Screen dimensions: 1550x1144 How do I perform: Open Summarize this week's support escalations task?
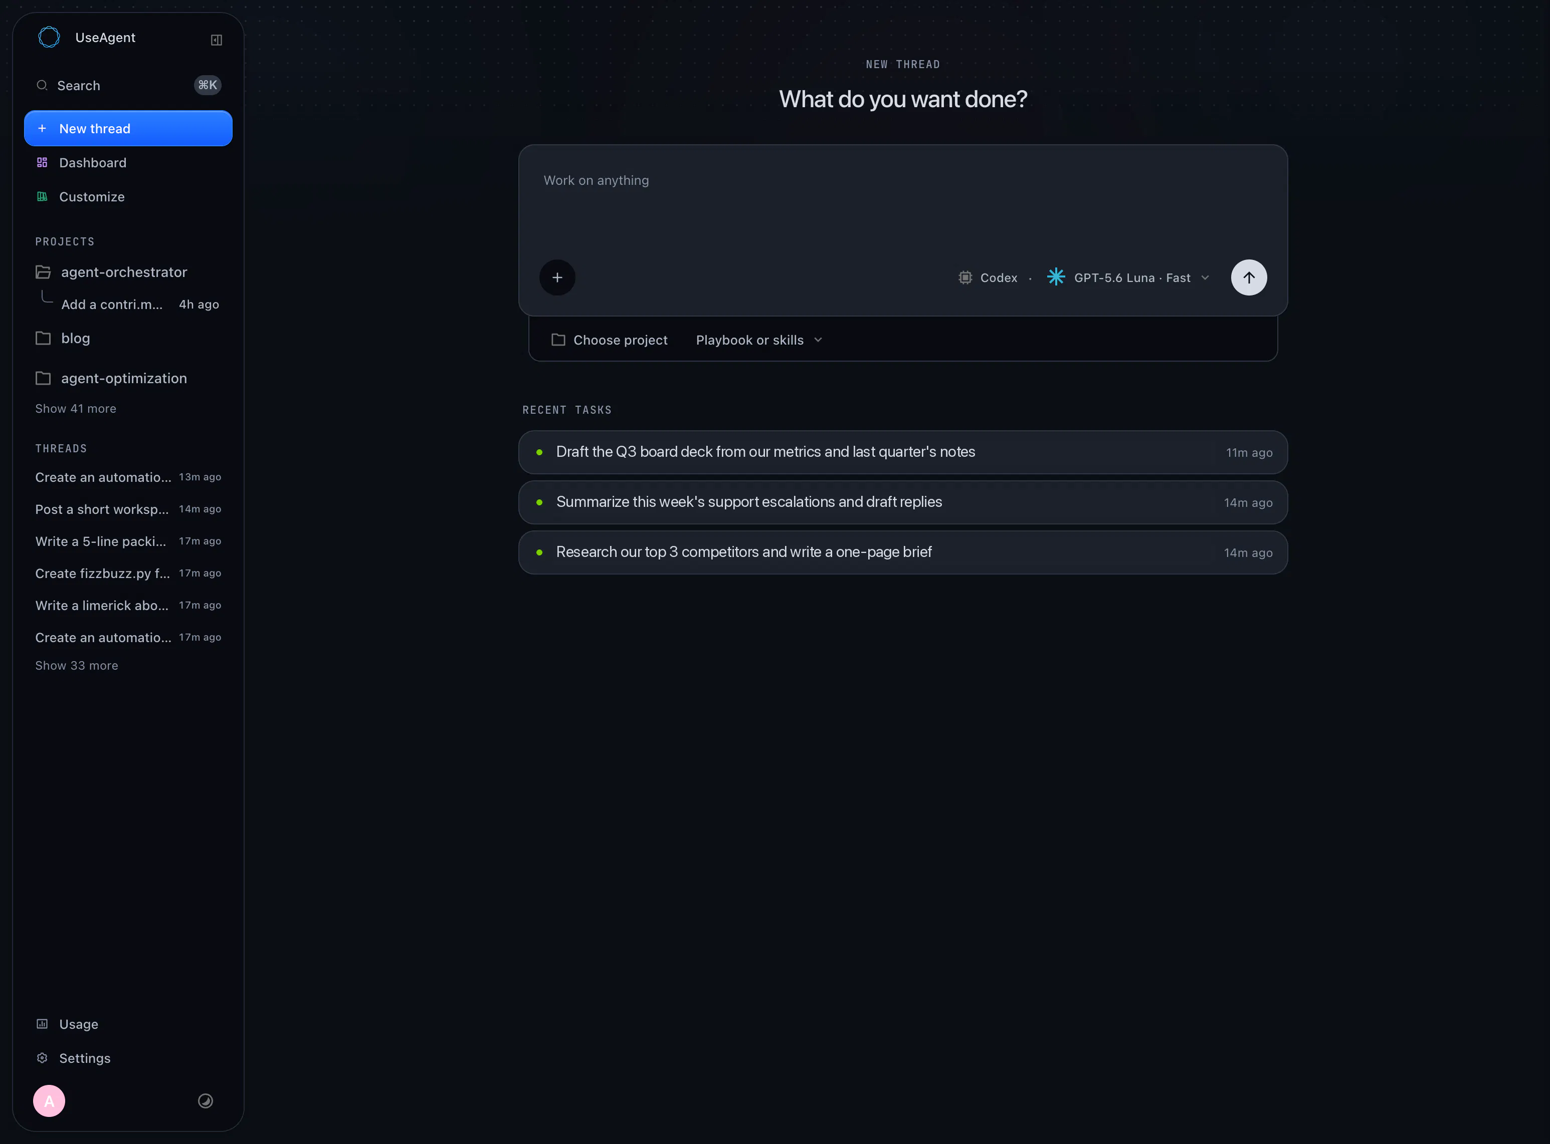(903, 502)
